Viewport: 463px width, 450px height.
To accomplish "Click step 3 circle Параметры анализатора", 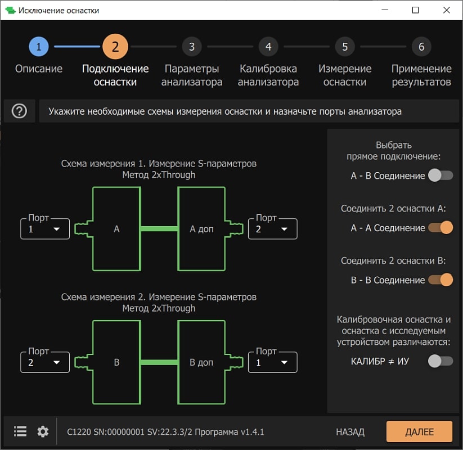I will coord(192,47).
